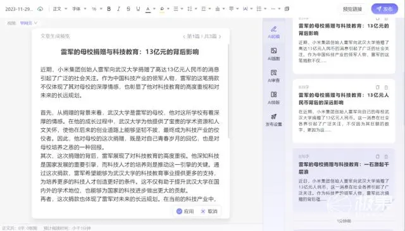Open the 视图 view mode dropdown
Screen dimensions: 405x231
28,23
